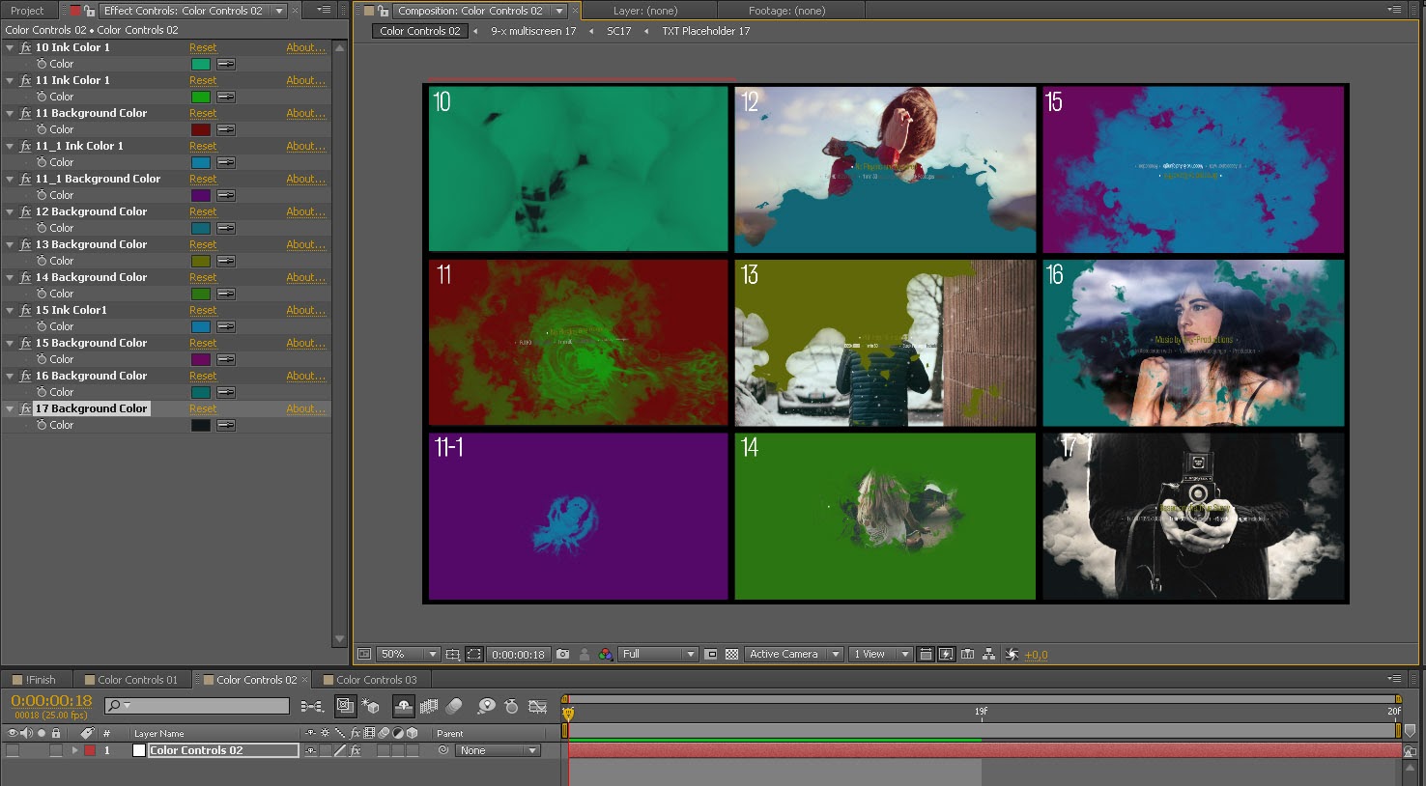Open the Full resolution dropdown
This screenshot has height=786, width=1426.
click(658, 655)
